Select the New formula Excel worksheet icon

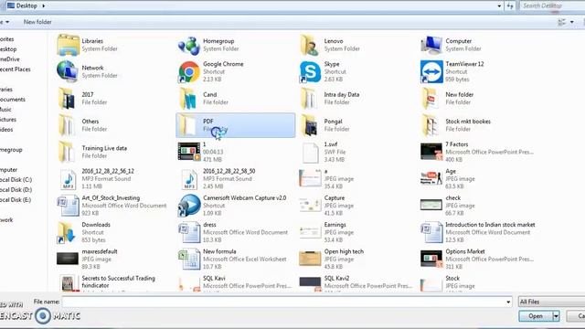189,260
